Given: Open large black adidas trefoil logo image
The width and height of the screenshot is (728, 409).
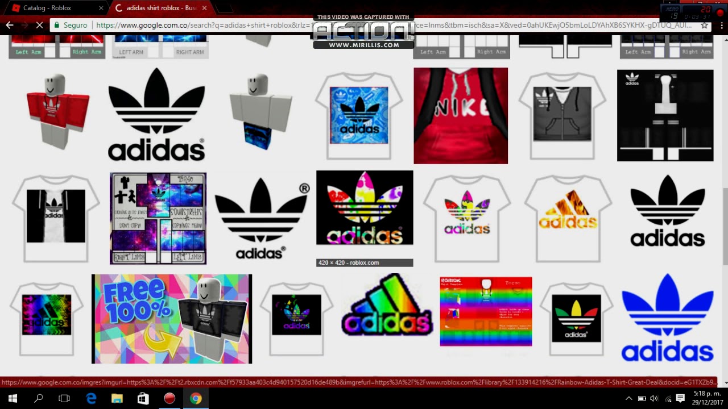Looking at the screenshot, I should click(156, 115).
